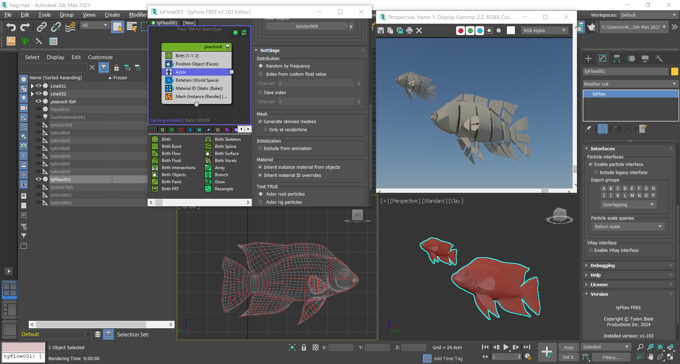Viewport: 680px width, 364px height.
Task: Toggle the Selection Lock padlock icon
Action: [304, 347]
